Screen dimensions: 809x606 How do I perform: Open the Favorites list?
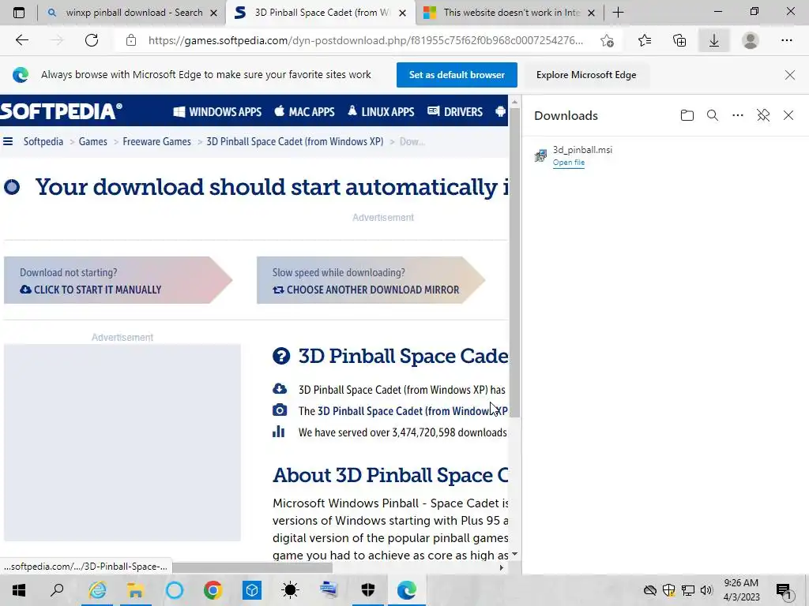tap(645, 40)
